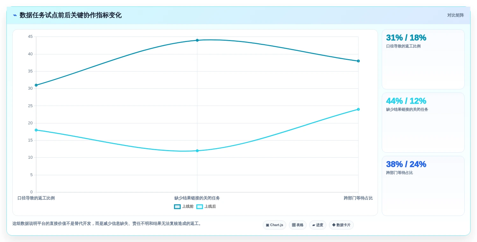Click the y-axis tick label 5
477x242 pixels.
32,175
